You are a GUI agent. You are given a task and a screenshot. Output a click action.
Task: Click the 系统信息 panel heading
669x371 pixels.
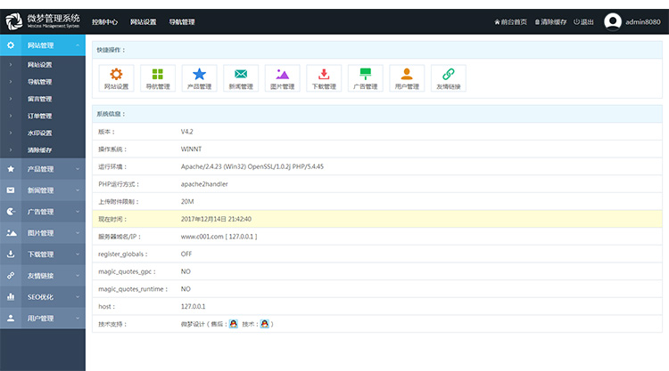pos(111,114)
